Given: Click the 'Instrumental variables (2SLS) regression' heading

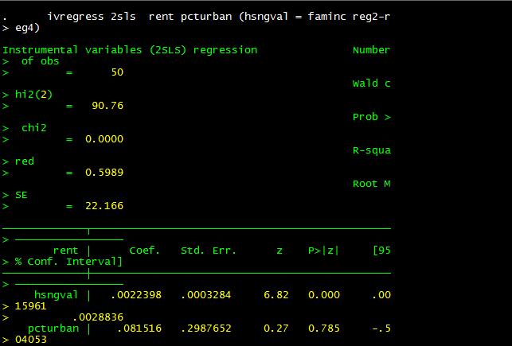Looking at the screenshot, I should (130, 50).
